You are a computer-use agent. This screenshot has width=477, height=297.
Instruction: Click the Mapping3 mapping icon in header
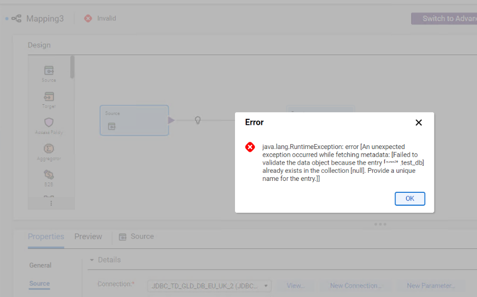[x=16, y=18]
